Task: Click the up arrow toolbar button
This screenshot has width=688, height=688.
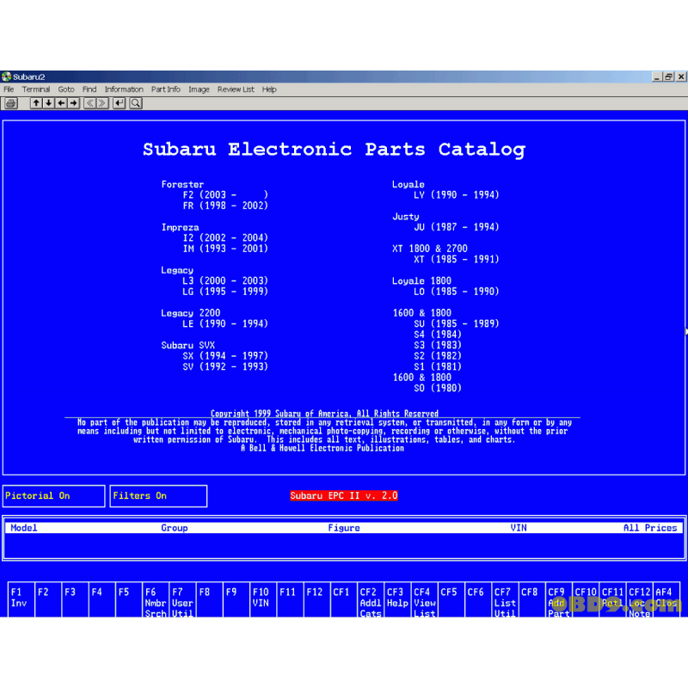Action: (36, 103)
